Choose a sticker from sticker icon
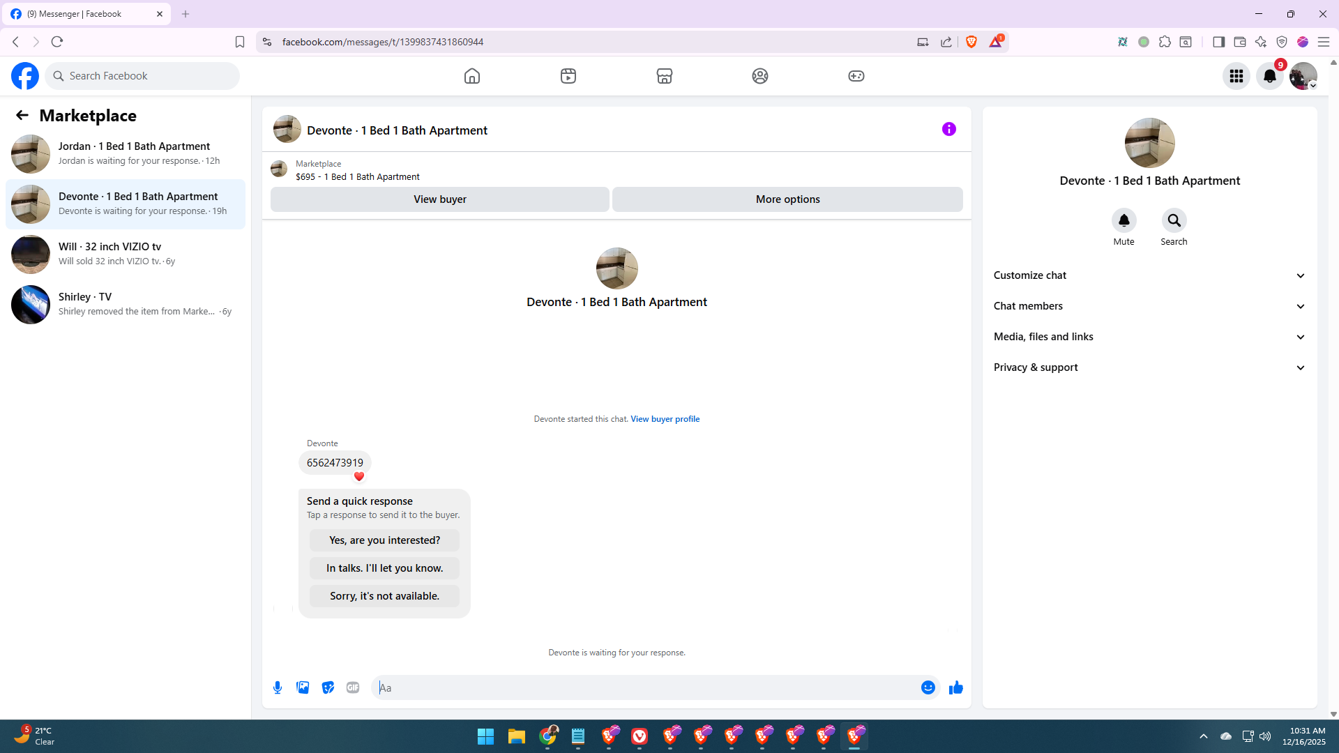1339x753 pixels. pyautogui.click(x=328, y=687)
